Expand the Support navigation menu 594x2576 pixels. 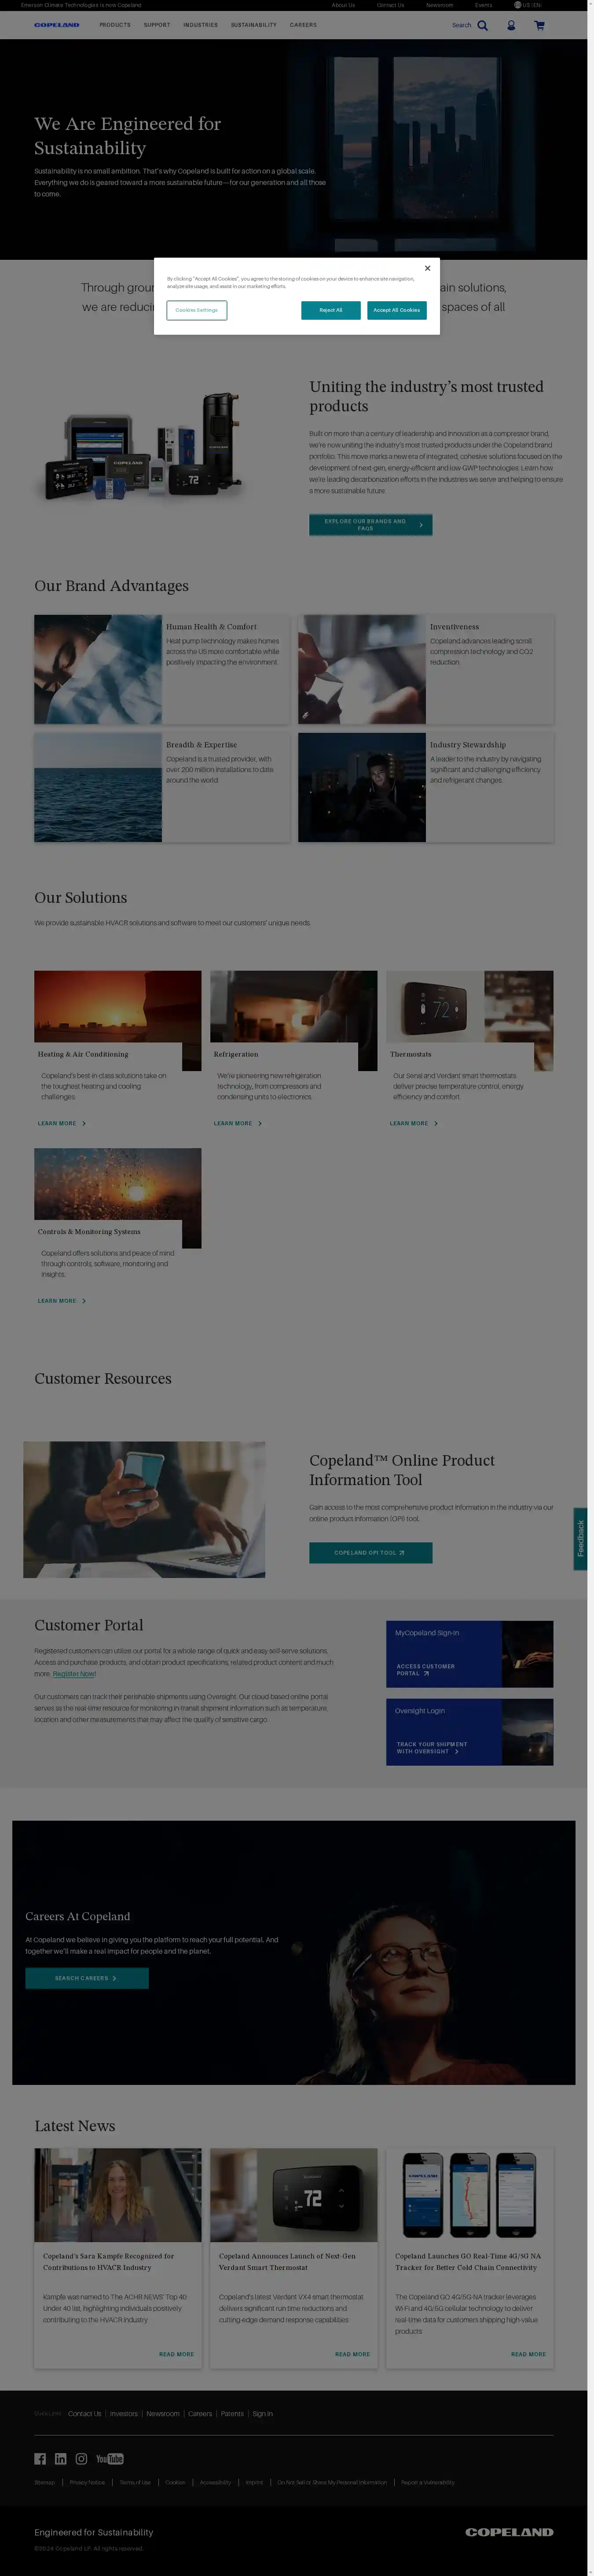click(157, 25)
